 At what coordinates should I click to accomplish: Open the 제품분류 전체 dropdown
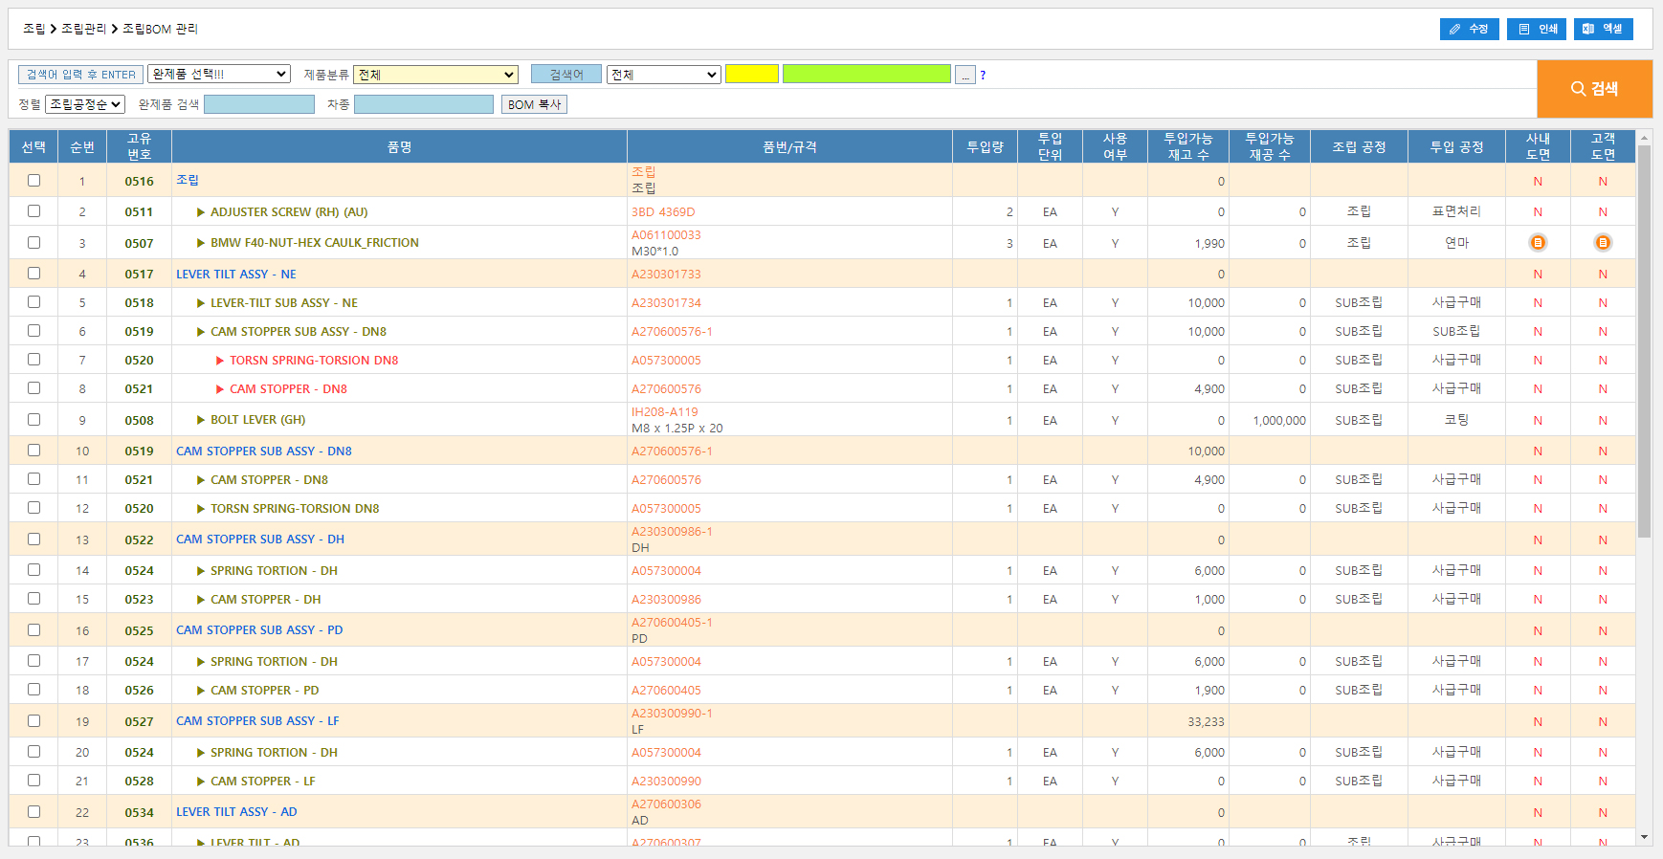(x=435, y=75)
